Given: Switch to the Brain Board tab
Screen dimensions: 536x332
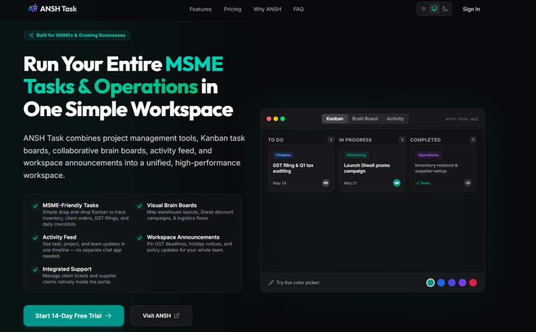Looking at the screenshot, I should (365, 119).
